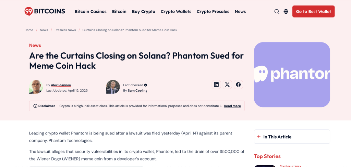Open Crypto Presales navigation item
The image size is (351, 167).
pos(213,12)
